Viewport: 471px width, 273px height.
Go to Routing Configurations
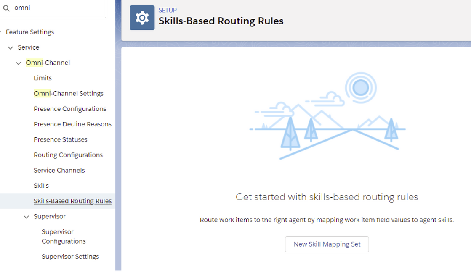click(68, 155)
